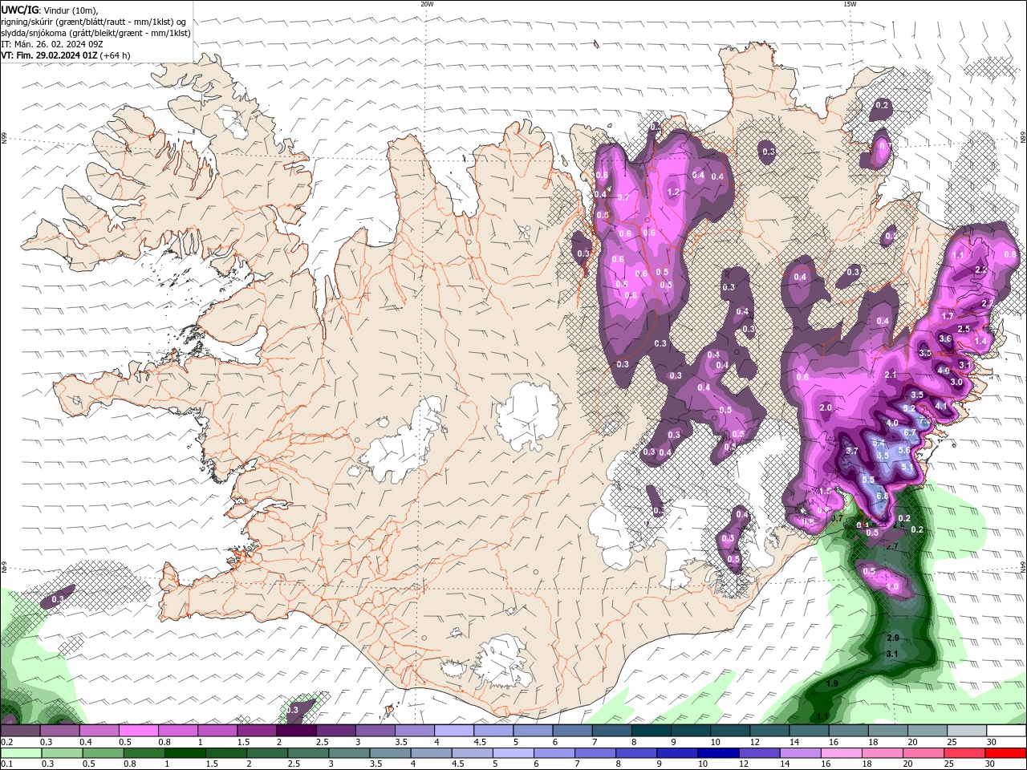Pick the light grey 25 snow legend swatch
The height and width of the screenshot is (770, 1027).
tap(968, 731)
